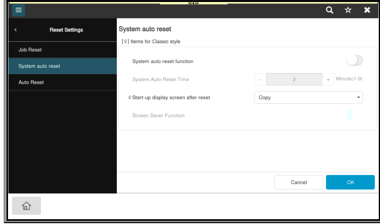Click the pull-down handle at top center
The height and width of the screenshot is (224, 380).
pos(194,3)
